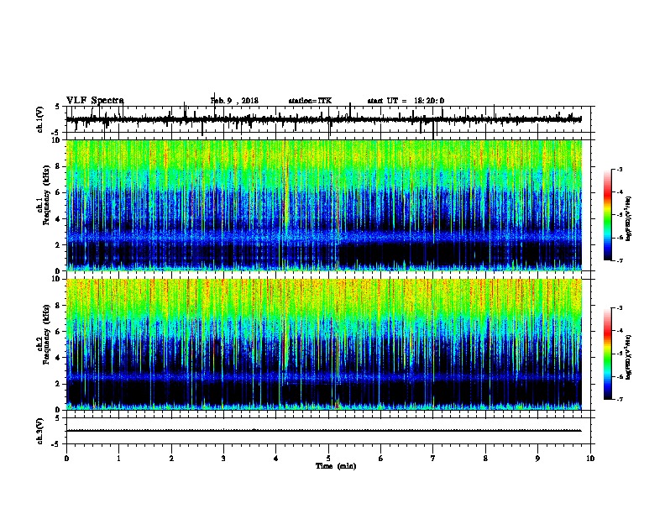Click time axis tick label "1"

click(x=119, y=459)
